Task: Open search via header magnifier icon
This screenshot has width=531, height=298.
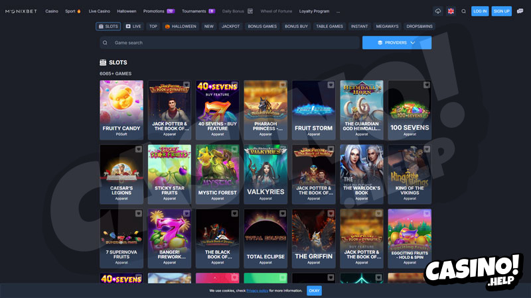Action: [x=463, y=11]
